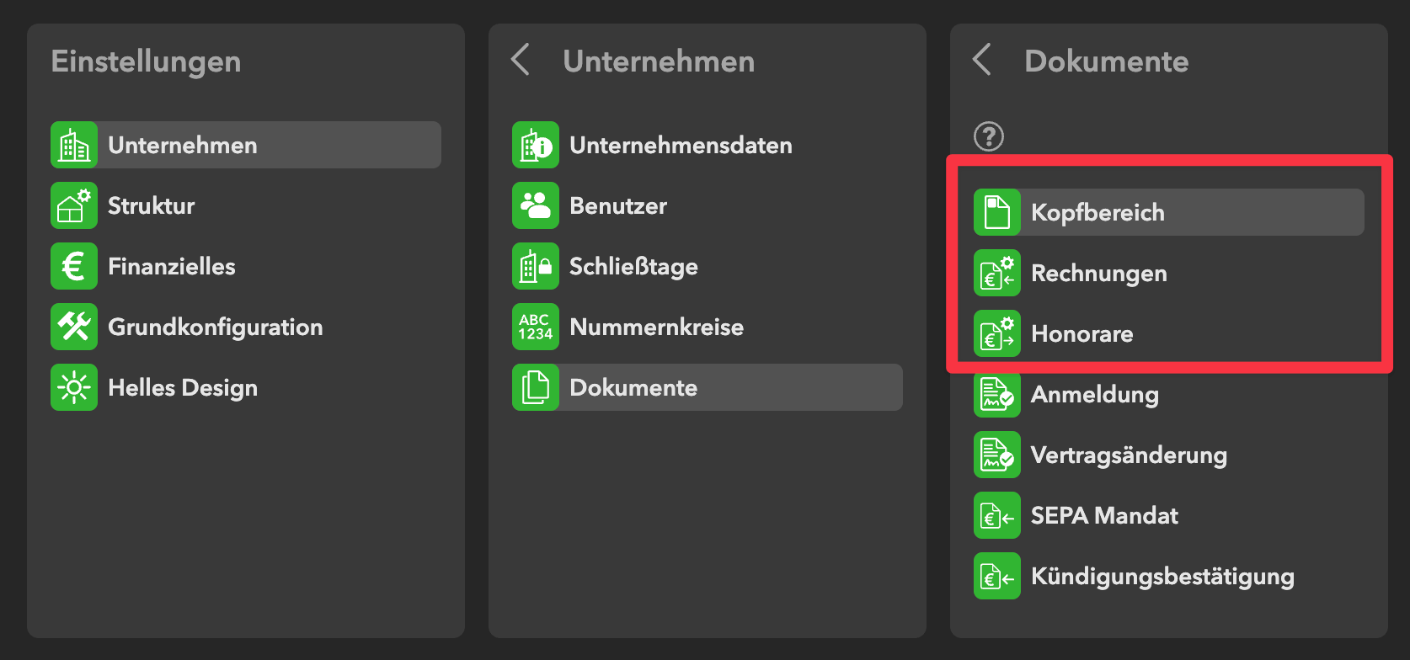Open Kündigungsbestätigung document settings

pyautogui.click(x=1162, y=576)
